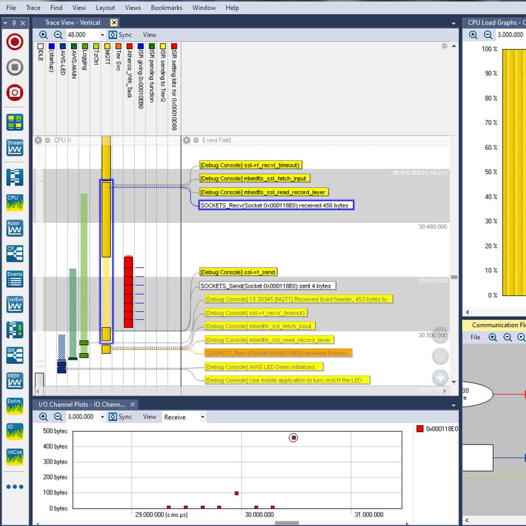526x526 pixels.
Task: Collapse the actor legend header
Action: click(445, 46)
